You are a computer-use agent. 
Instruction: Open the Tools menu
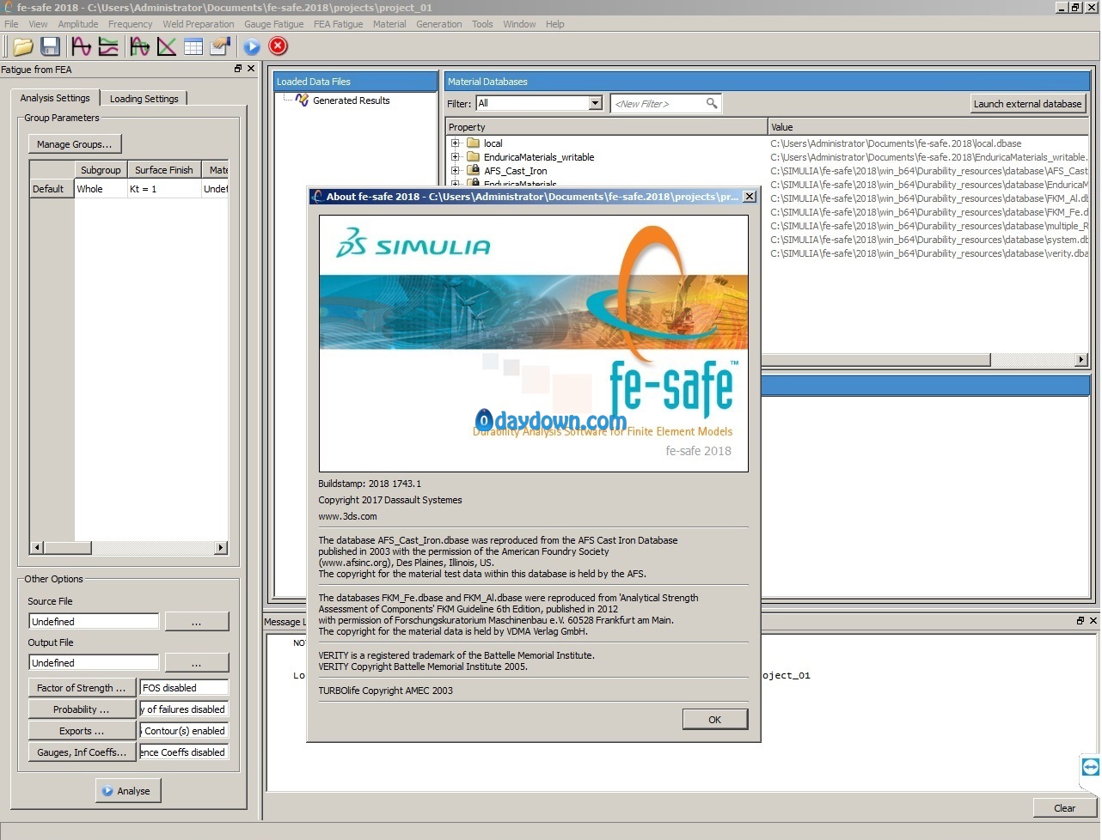[x=482, y=24]
